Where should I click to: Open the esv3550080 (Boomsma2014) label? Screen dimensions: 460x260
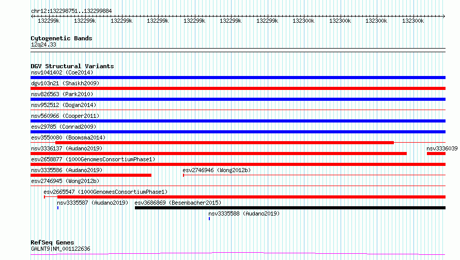68,137
